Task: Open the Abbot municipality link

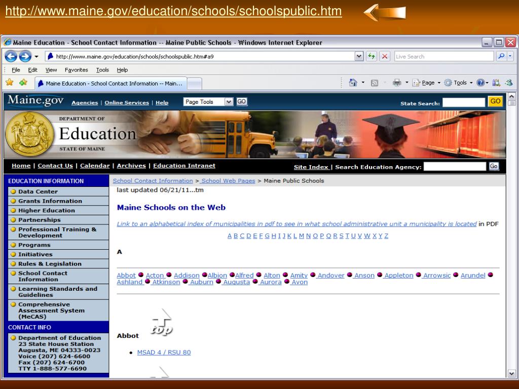Action: click(x=126, y=275)
